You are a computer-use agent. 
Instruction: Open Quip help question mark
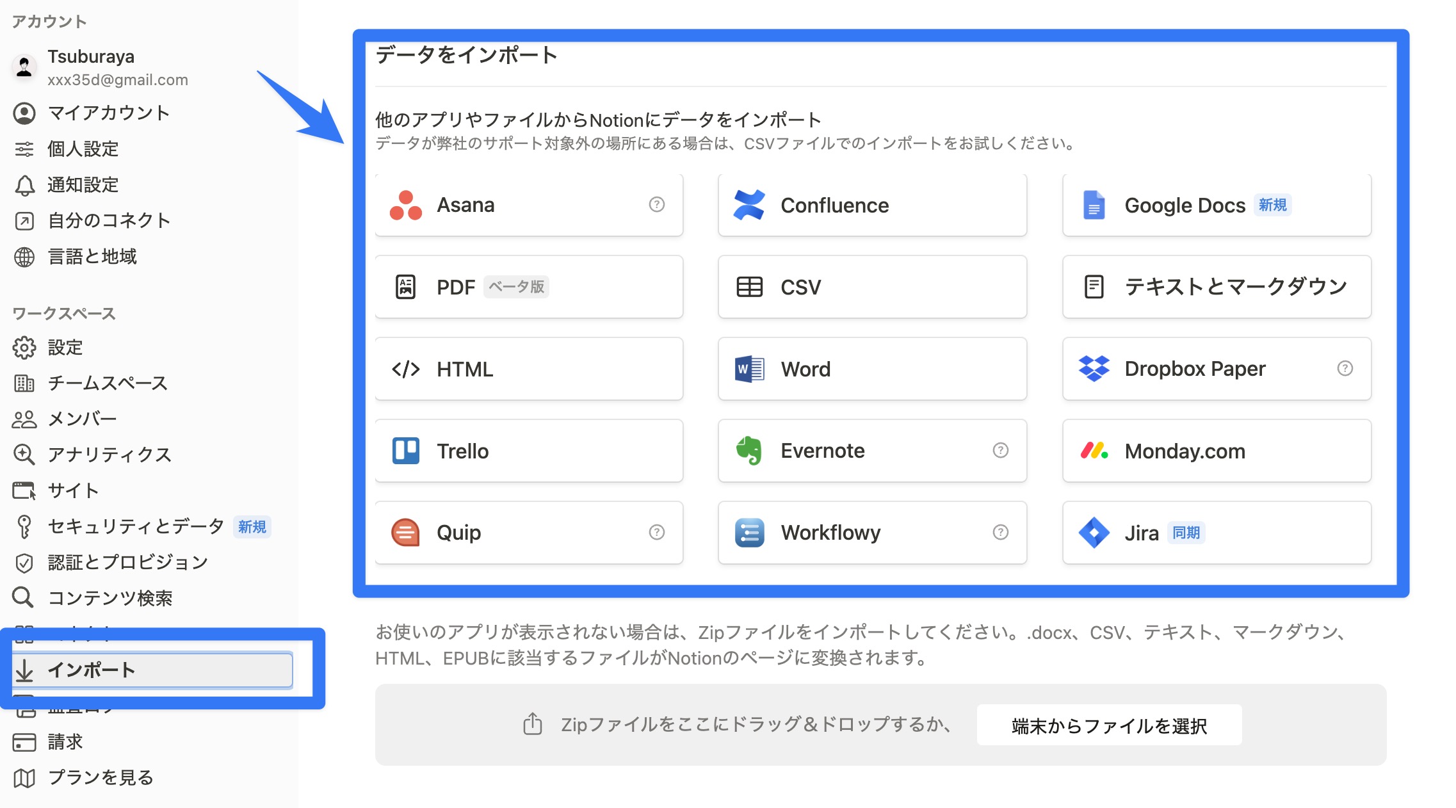pyautogui.click(x=656, y=532)
